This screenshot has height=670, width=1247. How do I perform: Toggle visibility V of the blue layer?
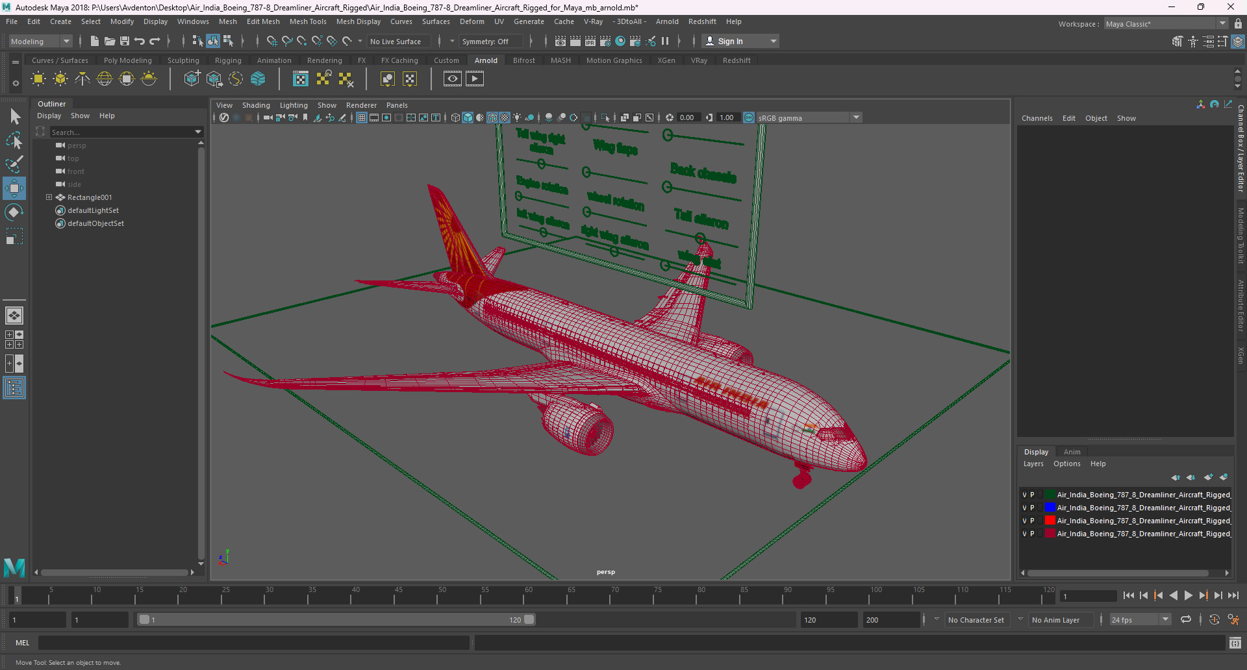[1025, 508]
